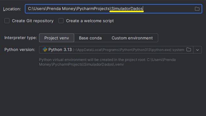Click the virtual environment path hint text

pyautogui.click(x=107, y=62)
